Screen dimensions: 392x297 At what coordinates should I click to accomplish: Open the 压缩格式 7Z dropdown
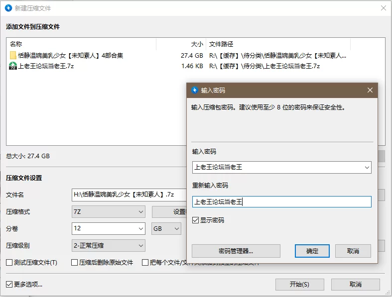tap(108, 212)
